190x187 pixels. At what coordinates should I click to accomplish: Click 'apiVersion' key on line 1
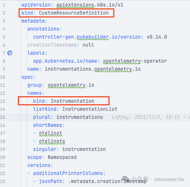(36, 5)
